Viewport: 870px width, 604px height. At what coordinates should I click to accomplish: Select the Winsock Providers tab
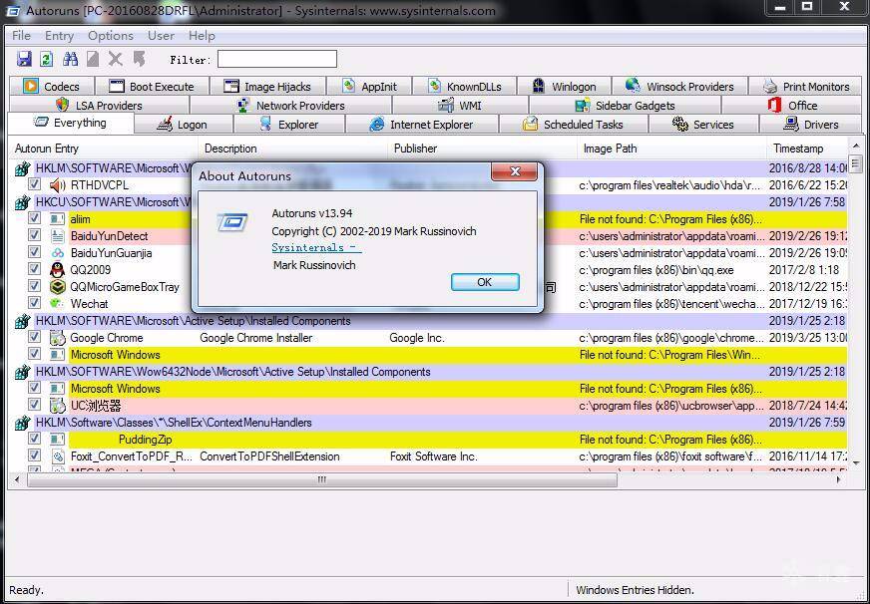679,87
